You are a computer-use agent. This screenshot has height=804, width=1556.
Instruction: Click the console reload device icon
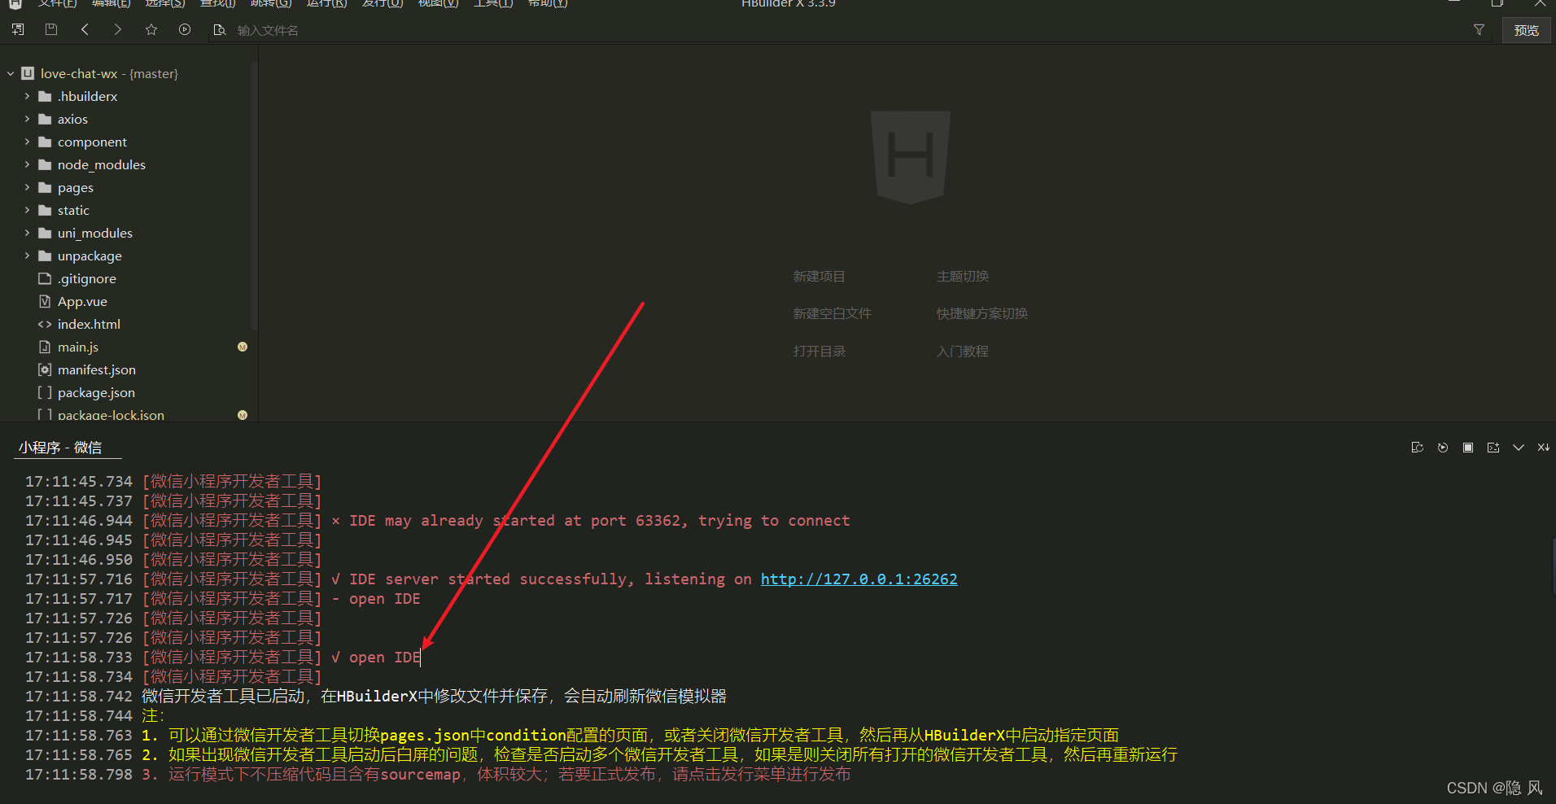click(1417, 448)
